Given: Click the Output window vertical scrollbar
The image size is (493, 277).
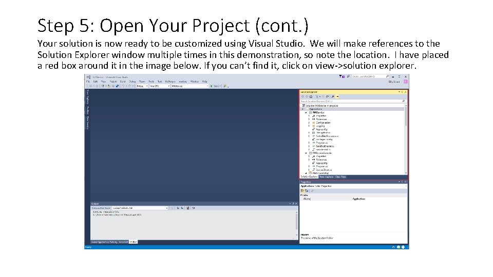Looking at the screenshot, I should 296,224.
